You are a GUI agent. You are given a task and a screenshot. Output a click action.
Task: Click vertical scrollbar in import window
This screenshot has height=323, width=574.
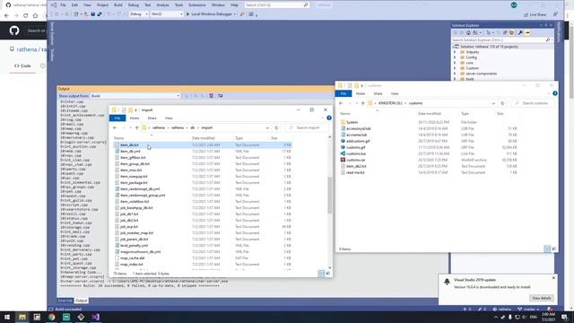[330, 196]
